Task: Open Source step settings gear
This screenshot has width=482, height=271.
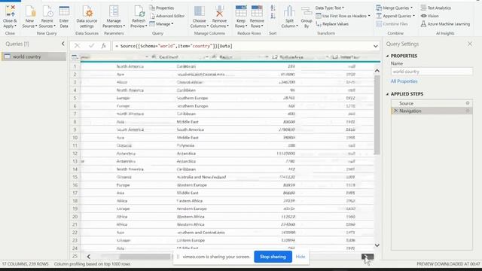Action: click(x=468, y=103)
